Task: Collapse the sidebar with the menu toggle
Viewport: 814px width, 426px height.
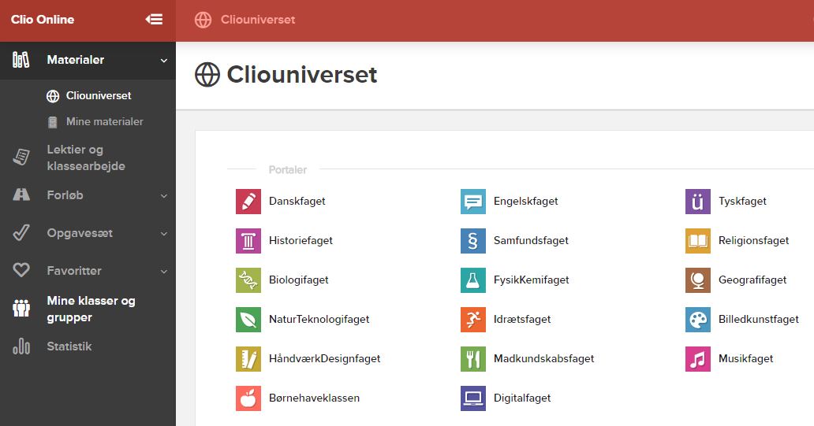Action: 155,20
